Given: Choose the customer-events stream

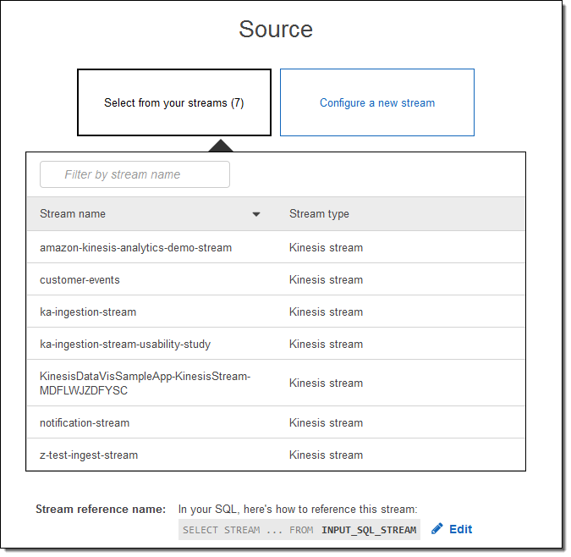Looking at the screenshot, I should click(80, 280).
